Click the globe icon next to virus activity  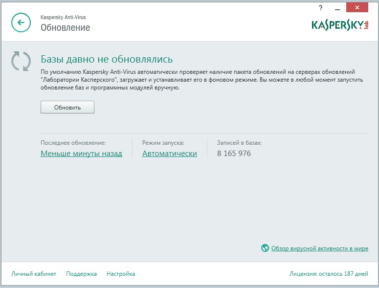(265, 248)
